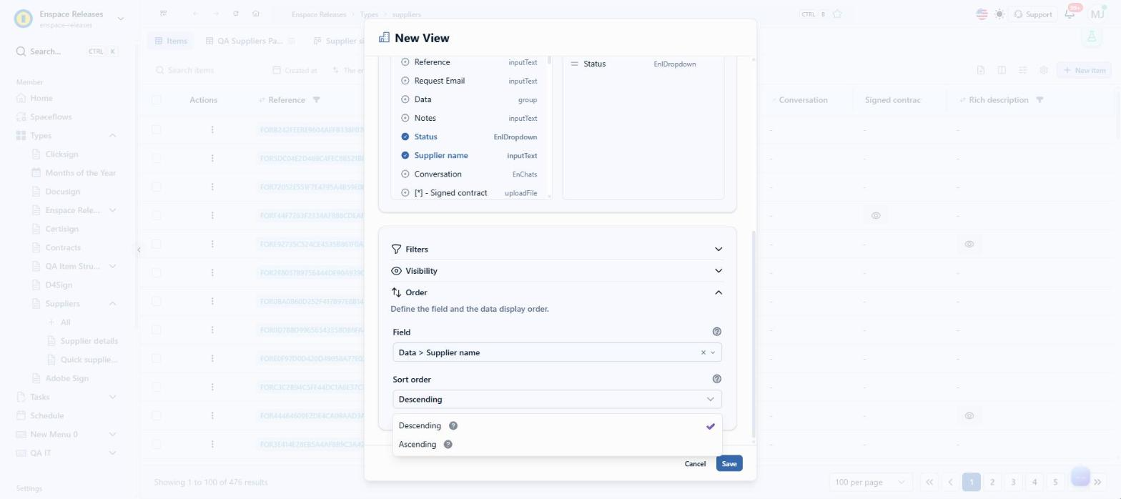Open Months of the Year type
The width and height of the screenshot is (1121, 499).
tap(80, 173)
